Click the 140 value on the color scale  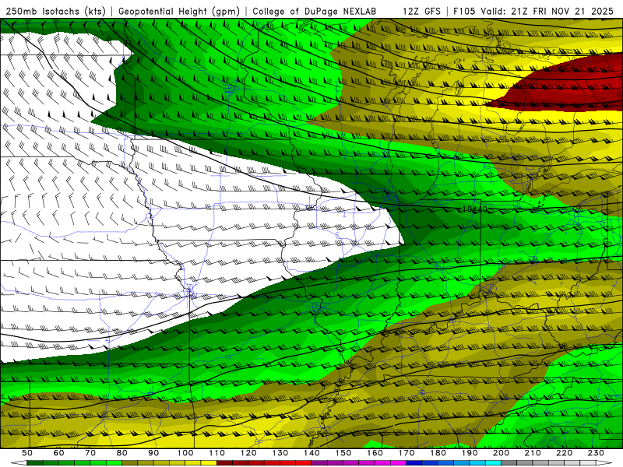(x=311, y=453)
